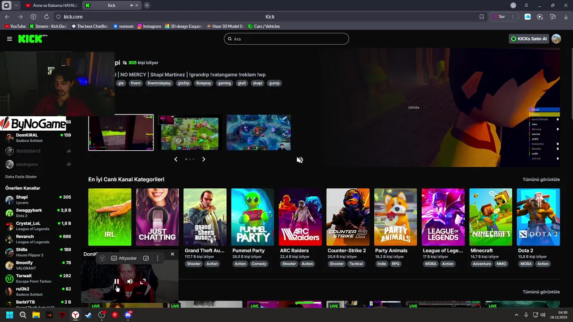Click the Sor assistant button
Screen dimensions: 573x322
499,17
